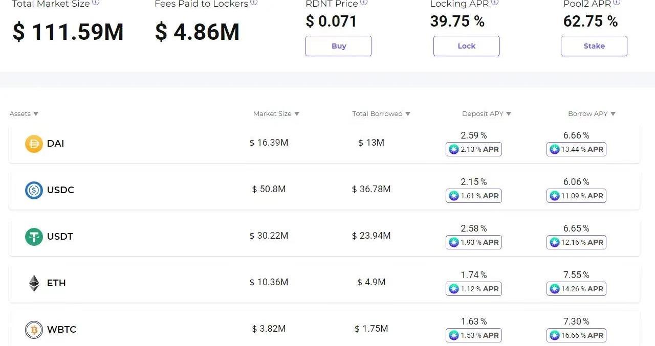Click the WBTC bitcoin icon

[34, 330]
